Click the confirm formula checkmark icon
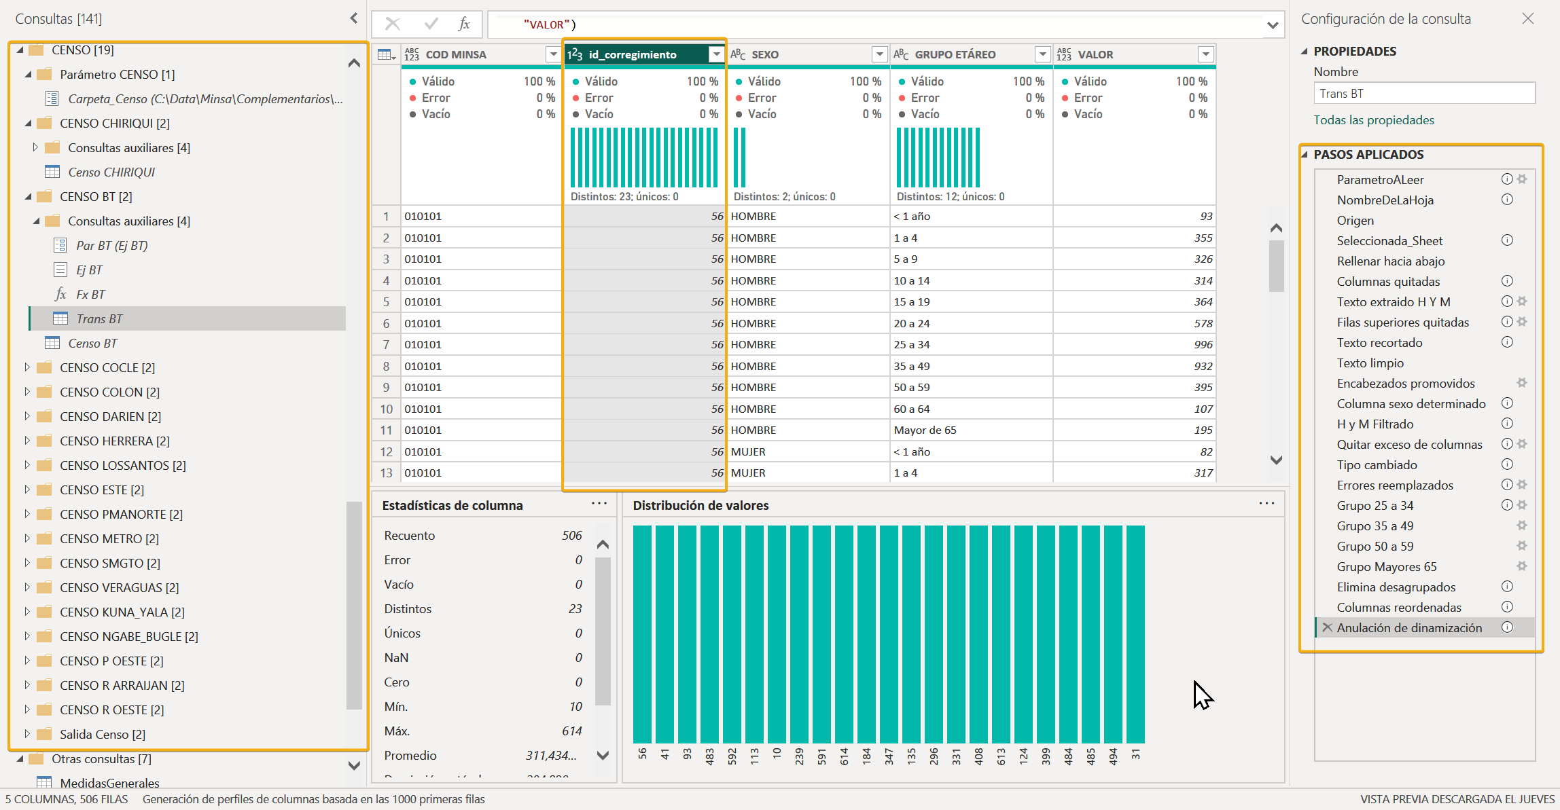Image resolution: width=1560 pixels, height=810 pixels. (x=431, y=24)
